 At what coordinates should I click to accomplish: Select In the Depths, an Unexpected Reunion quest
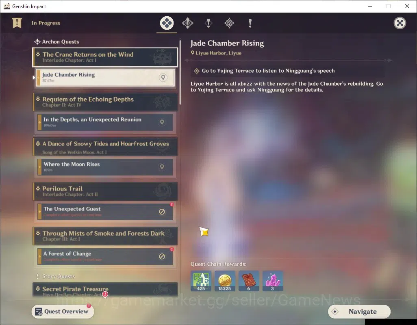tap(105, 122)
